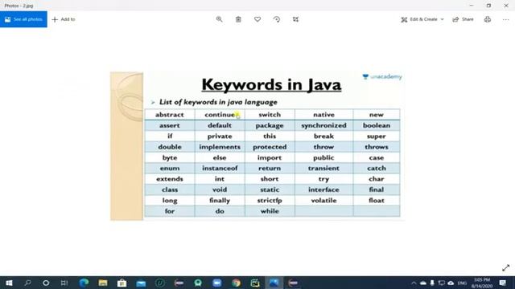The height and width of the screenshot is (289, 515).
Task: Open taskbar search
Action: [x=27, y=283]
